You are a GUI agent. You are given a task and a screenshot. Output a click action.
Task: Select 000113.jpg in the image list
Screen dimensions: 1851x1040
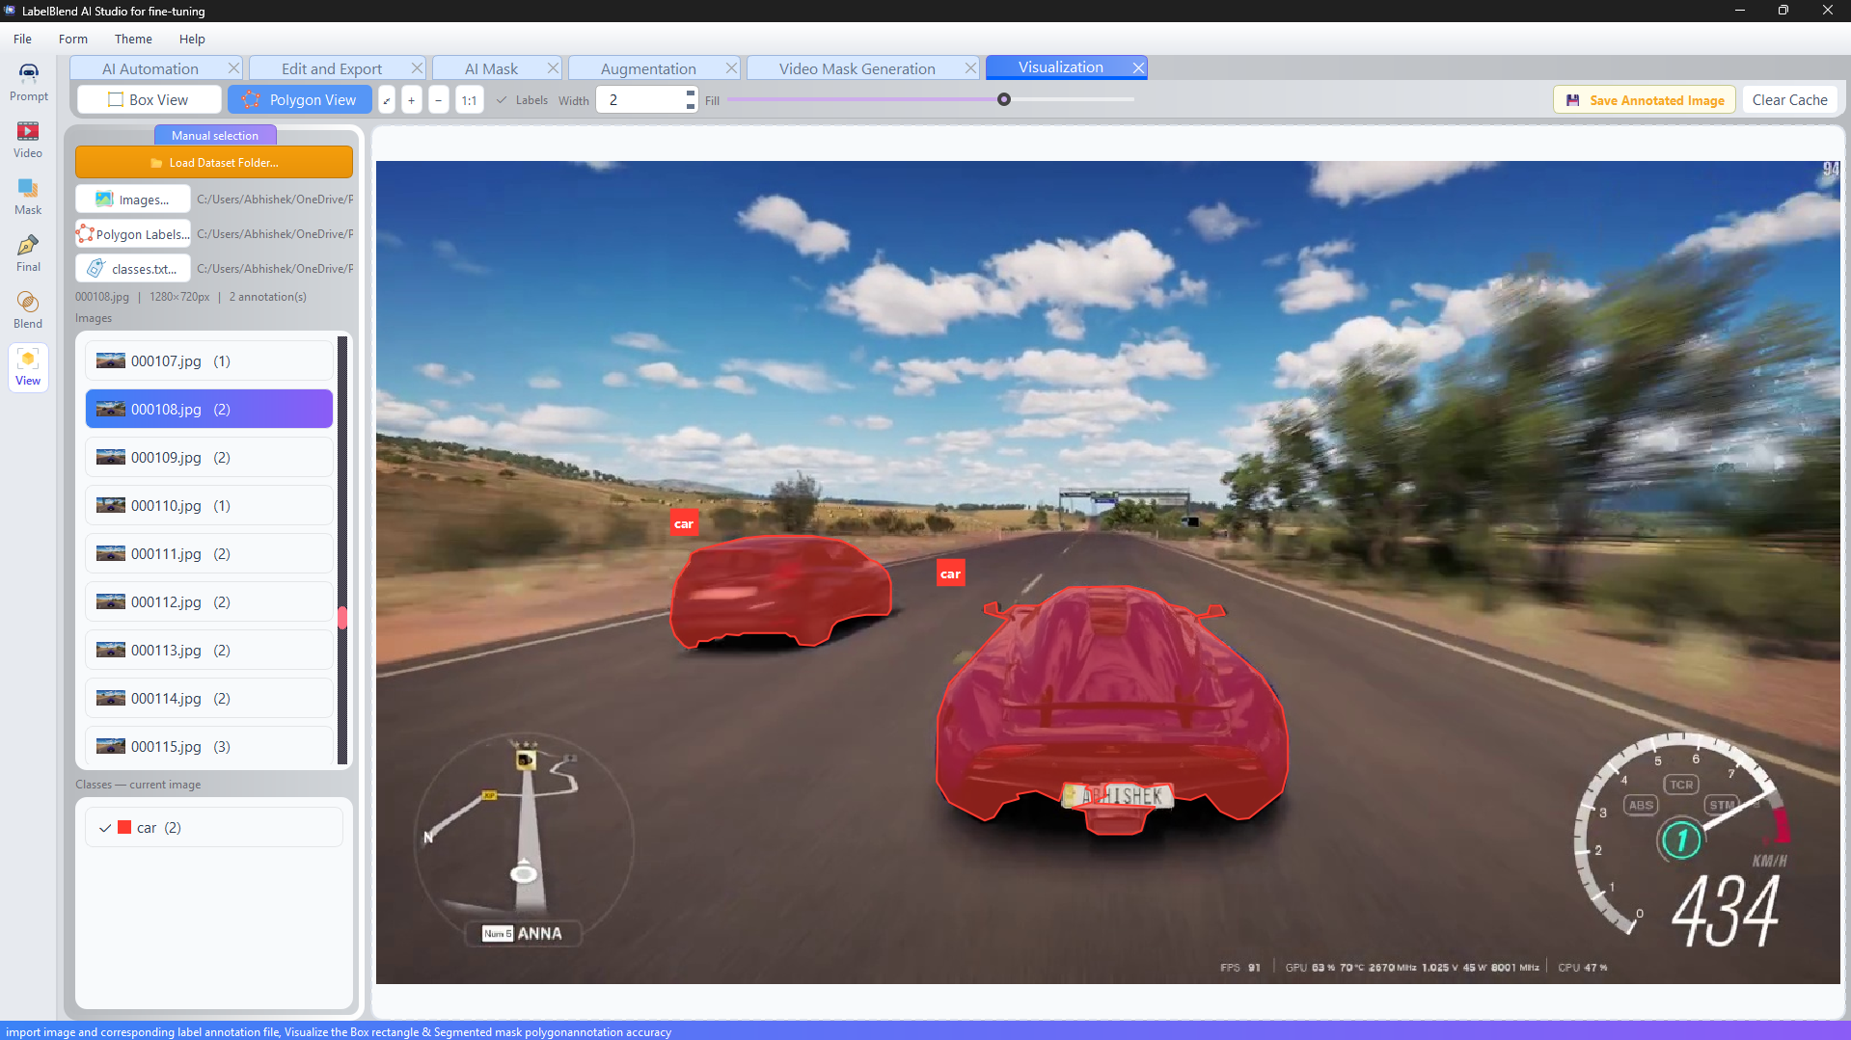(209, 651)
